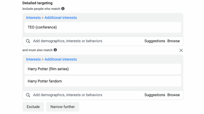Screen dimensions: 204x114
Task: Open Browse in second search bar
Action: 174,95
